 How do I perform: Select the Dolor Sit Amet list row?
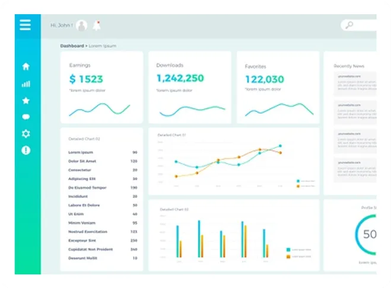point(103,161)
